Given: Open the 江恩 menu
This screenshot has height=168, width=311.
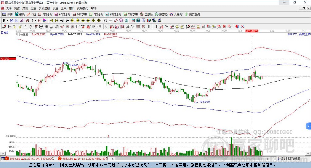Looking at the screenshot, I should coord(33,8).
